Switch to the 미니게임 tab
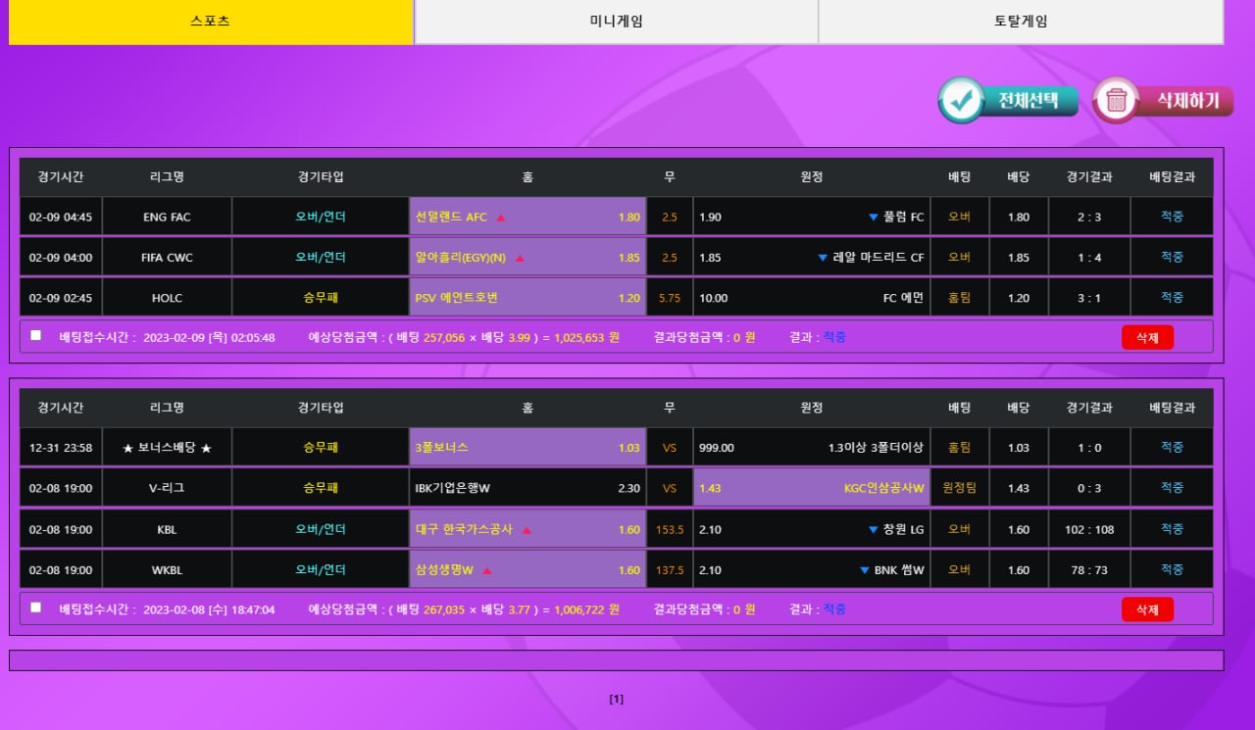Image resolution: width=1255 pixels, height=730 pixels. [616, 21]
